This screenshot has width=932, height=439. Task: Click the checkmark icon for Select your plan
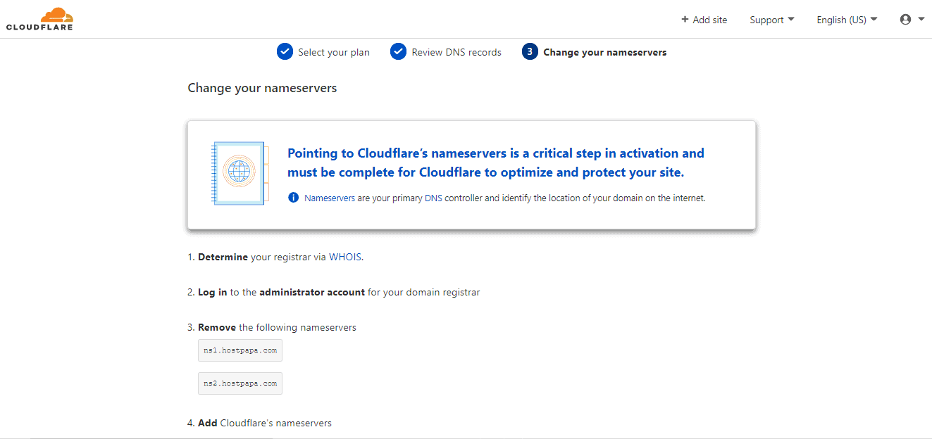[x=285, y=52]
